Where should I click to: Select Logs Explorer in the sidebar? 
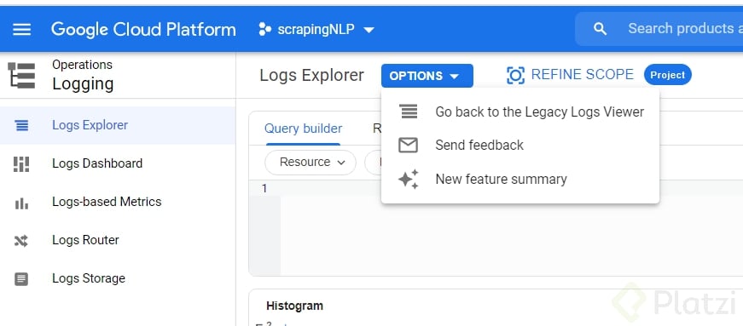pyautogui.click(x=118, y=125)
